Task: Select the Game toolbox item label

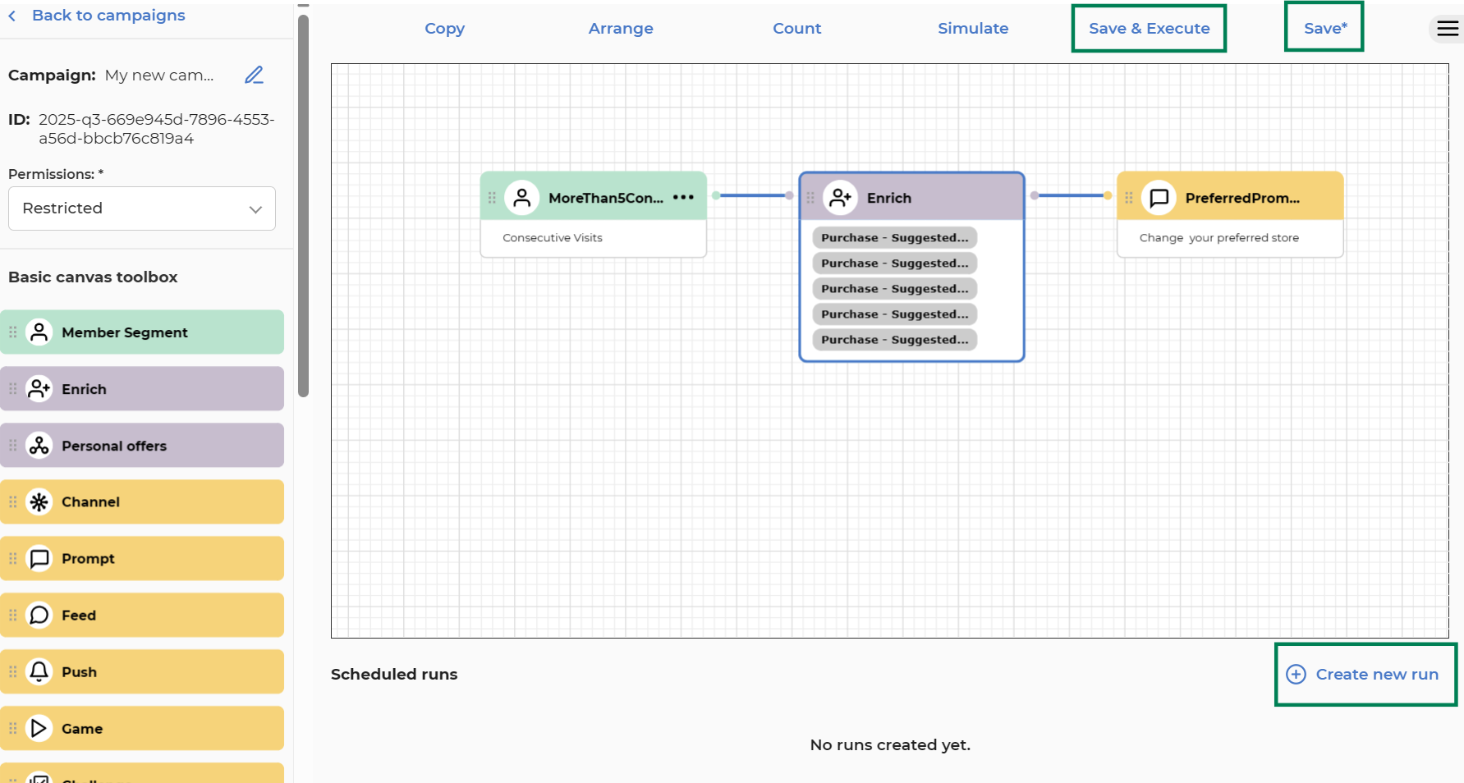Action: tap(82, 729)
